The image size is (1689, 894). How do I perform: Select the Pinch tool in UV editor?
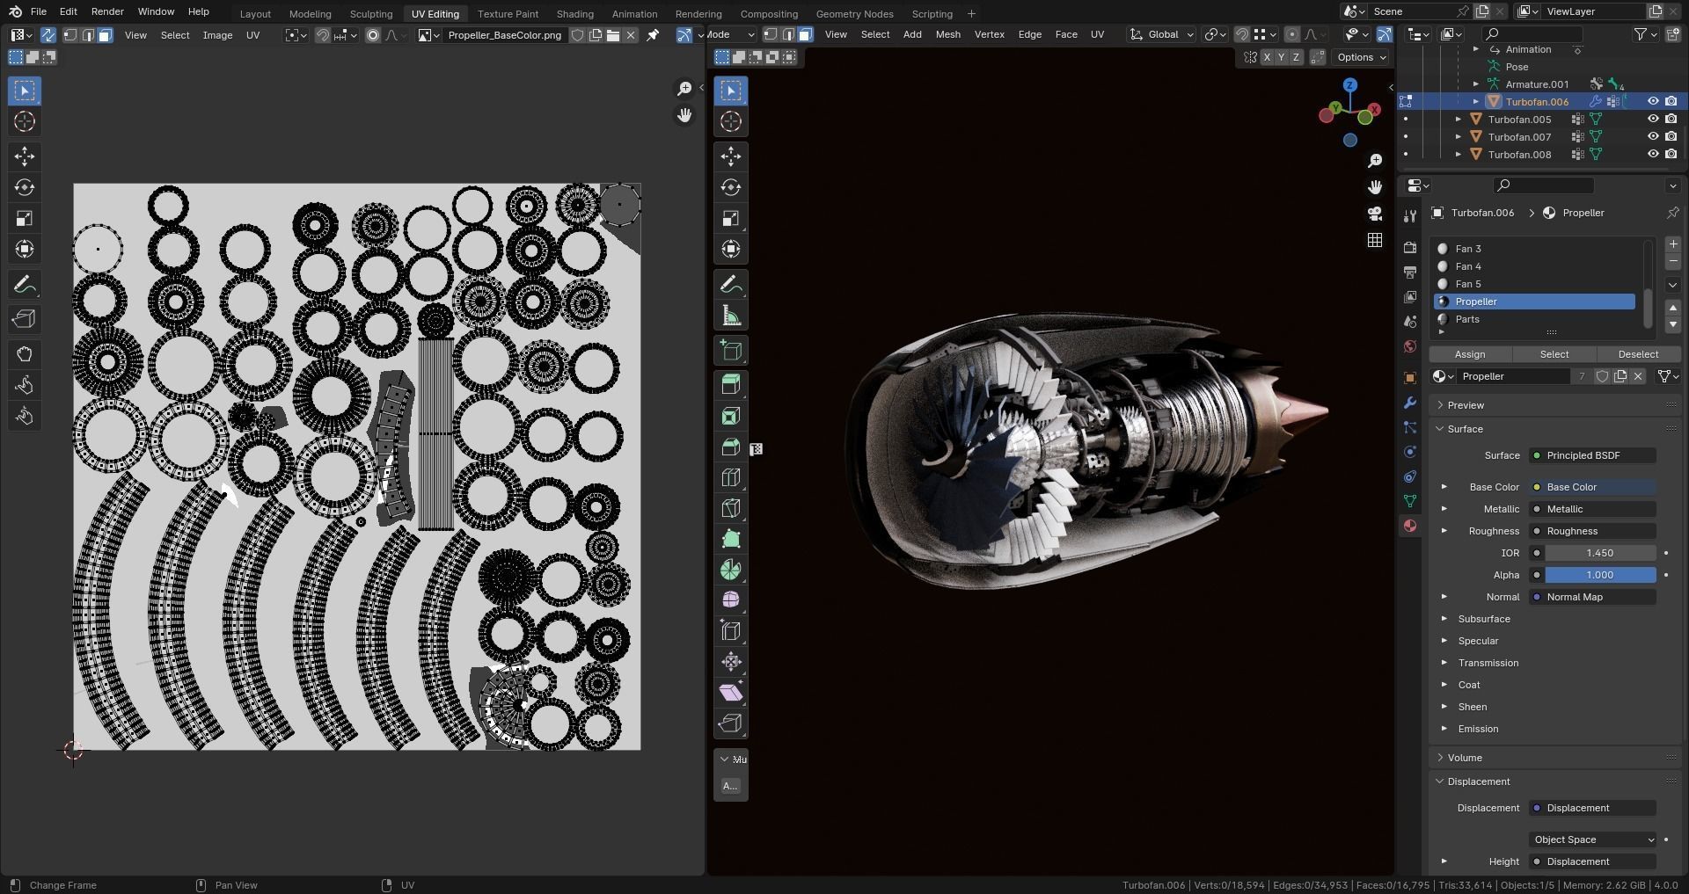pyautogui.click(x=25, y=416)
